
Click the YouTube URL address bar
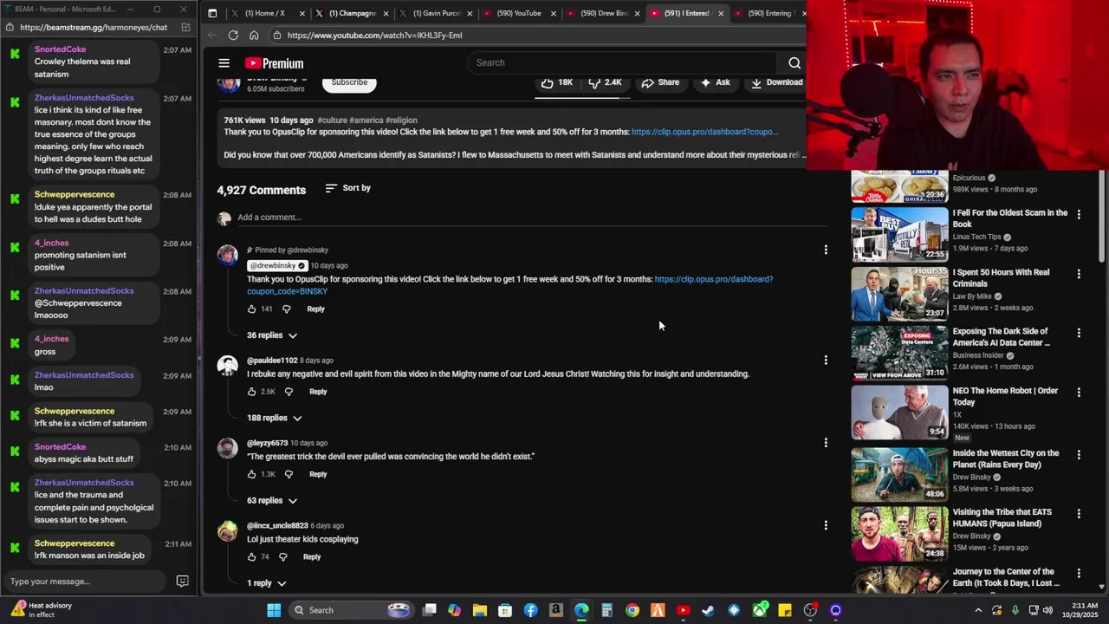(x=537, y=36)
